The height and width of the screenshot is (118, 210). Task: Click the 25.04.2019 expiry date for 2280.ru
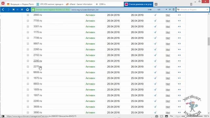pos(137,101)
